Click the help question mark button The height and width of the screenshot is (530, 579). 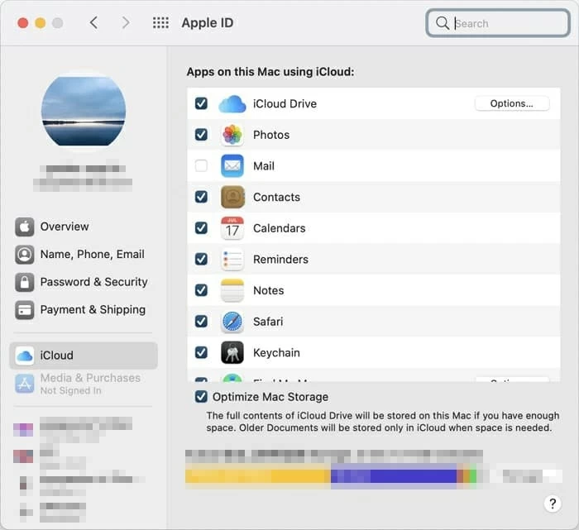coord(553,504)
